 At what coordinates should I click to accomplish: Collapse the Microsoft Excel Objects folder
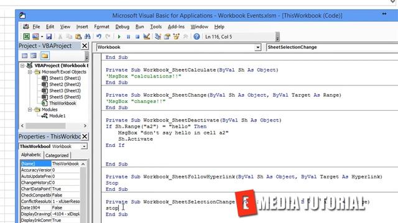[x=30, y=72]
